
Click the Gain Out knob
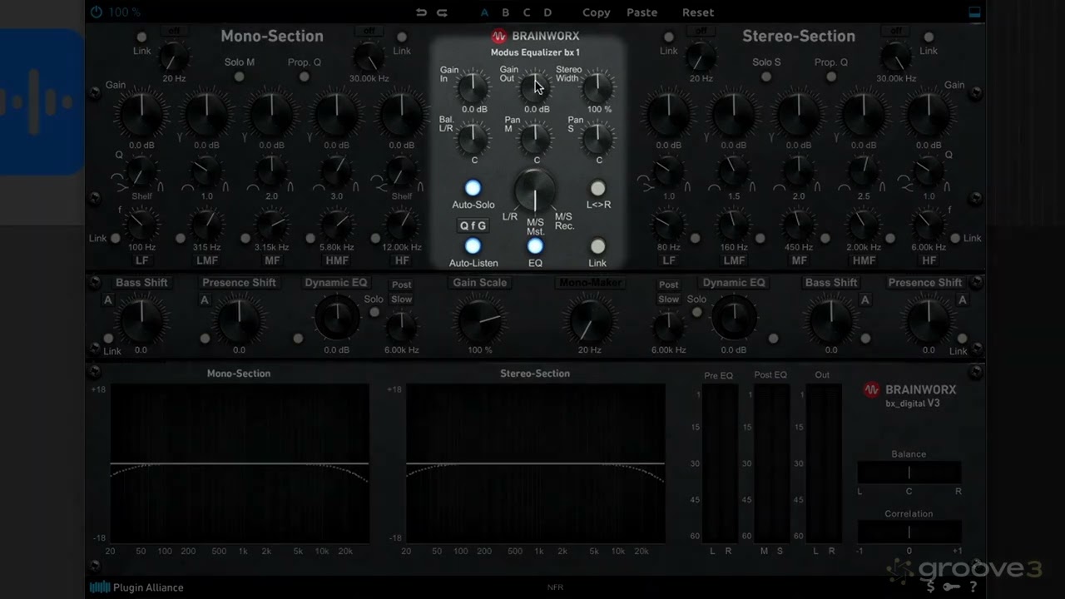click(536, 87)
